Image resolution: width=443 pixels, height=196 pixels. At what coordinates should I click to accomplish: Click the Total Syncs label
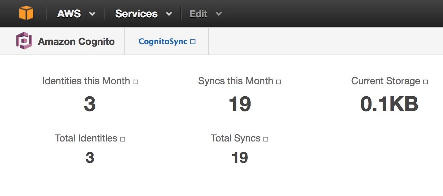point(236,138)
